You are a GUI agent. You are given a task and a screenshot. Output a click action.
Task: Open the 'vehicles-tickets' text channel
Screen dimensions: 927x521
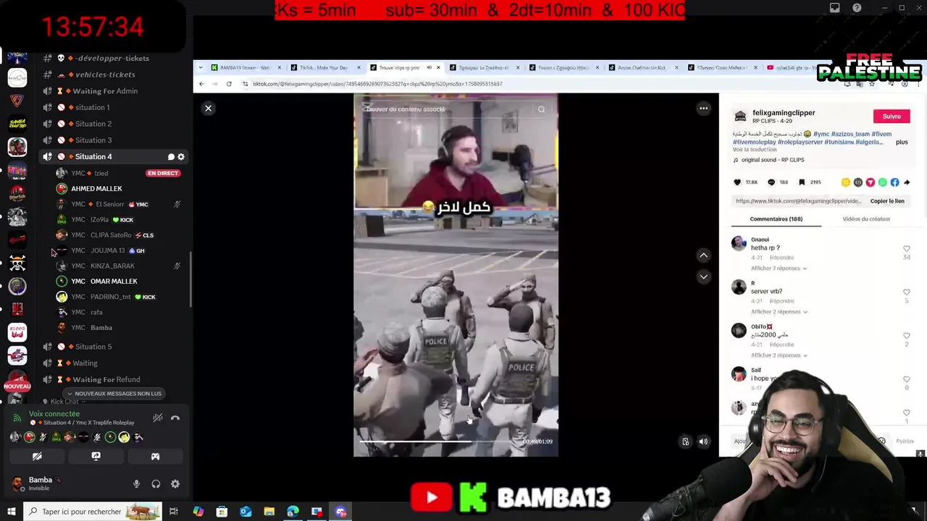pos(105,75)
